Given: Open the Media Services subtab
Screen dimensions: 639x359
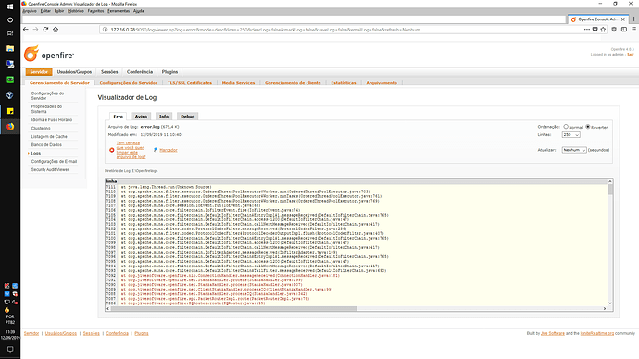Looking at the screenshot, I should (238, 83).
